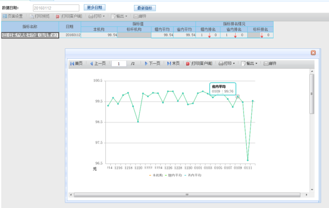
Task: Send report by mail in top toolbar
Action: pos(140,16)
